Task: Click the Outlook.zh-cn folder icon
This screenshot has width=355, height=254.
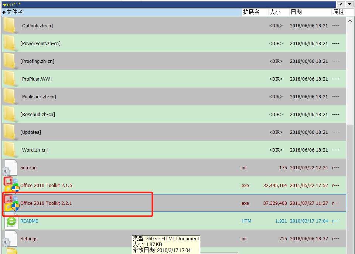Action: tap(10, 26)
